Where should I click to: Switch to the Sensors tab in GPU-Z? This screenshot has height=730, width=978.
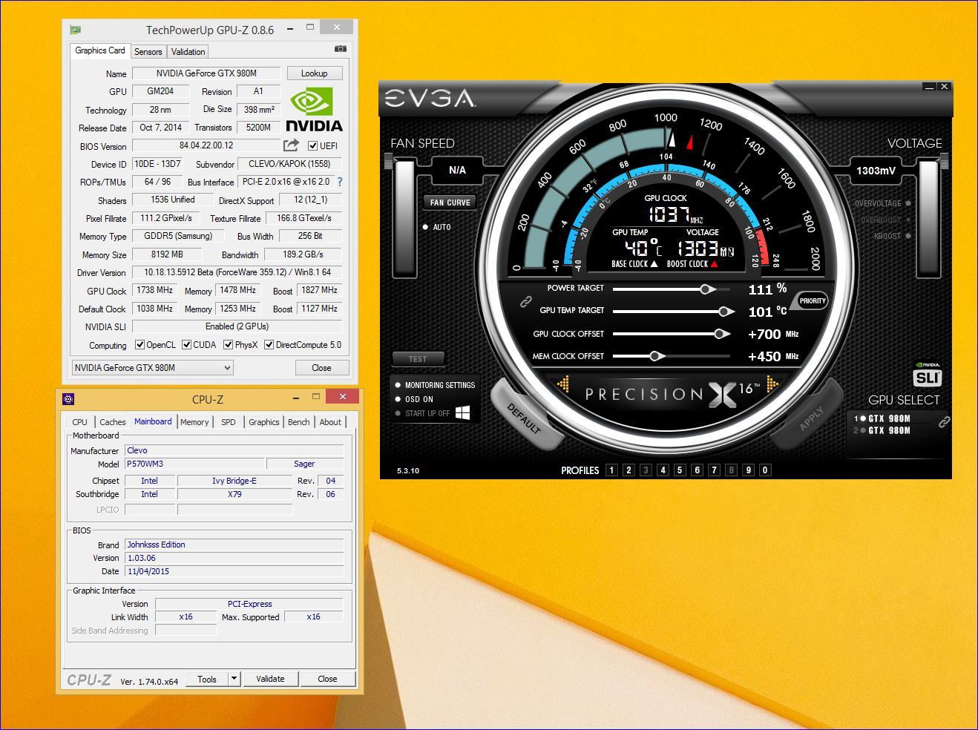click(x=148, y=52)
